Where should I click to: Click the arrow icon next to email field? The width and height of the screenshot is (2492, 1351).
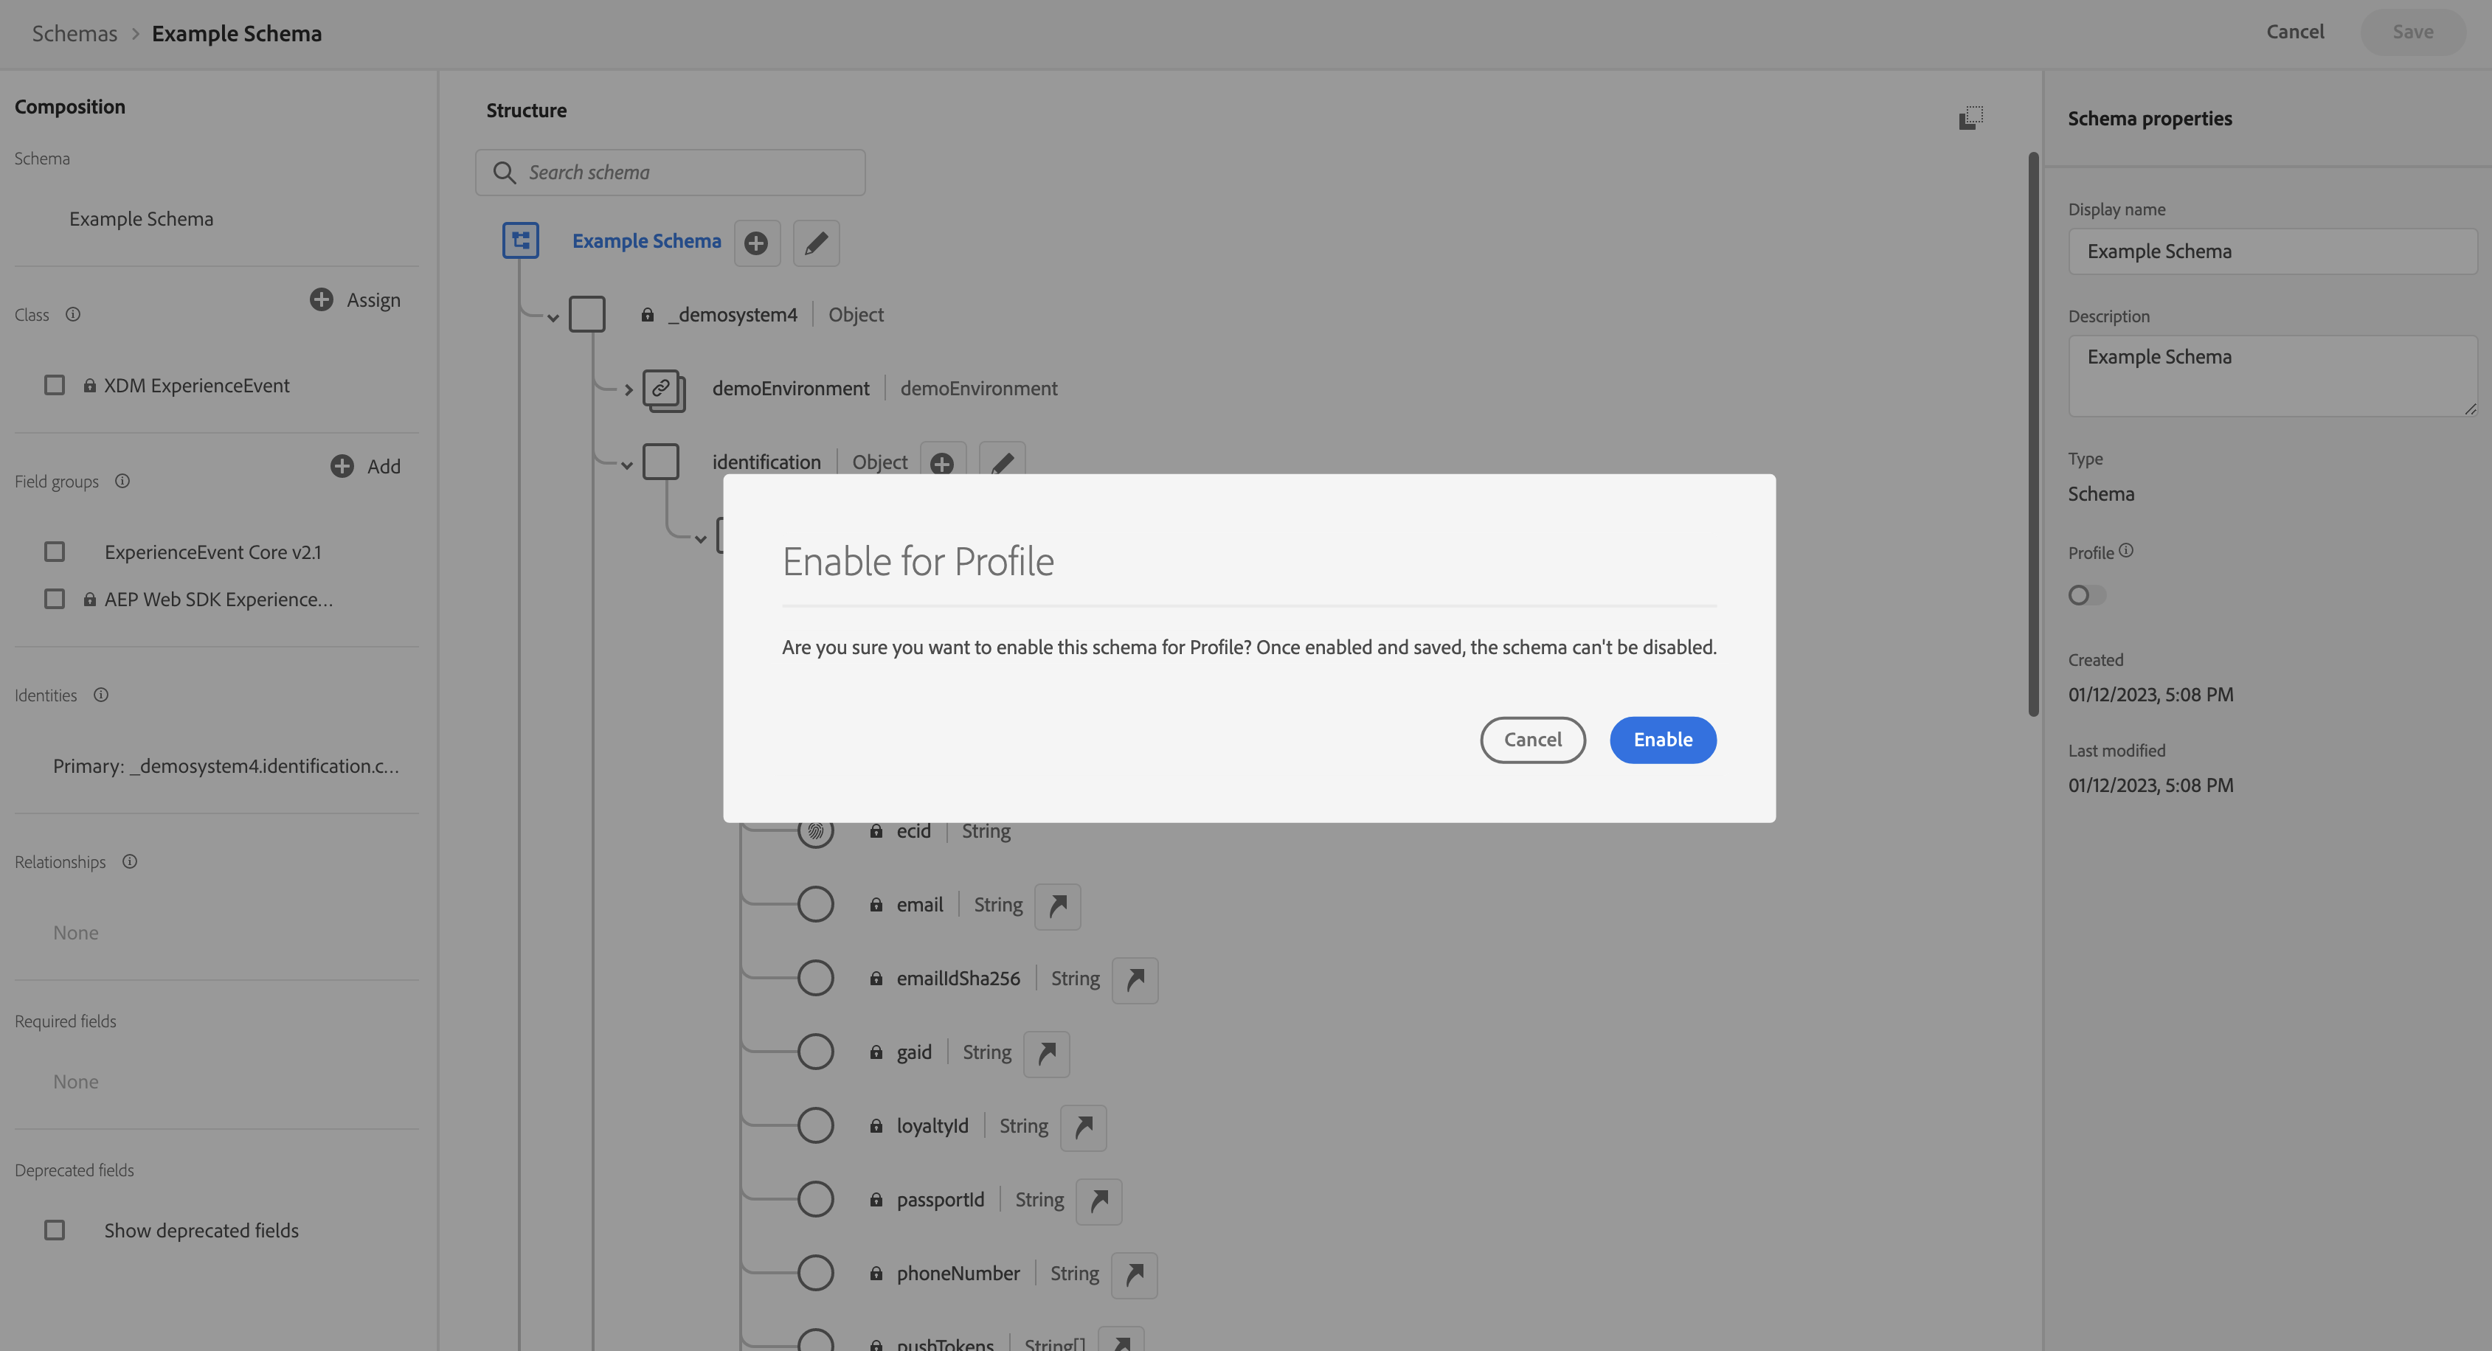[x=1057, y=905]
